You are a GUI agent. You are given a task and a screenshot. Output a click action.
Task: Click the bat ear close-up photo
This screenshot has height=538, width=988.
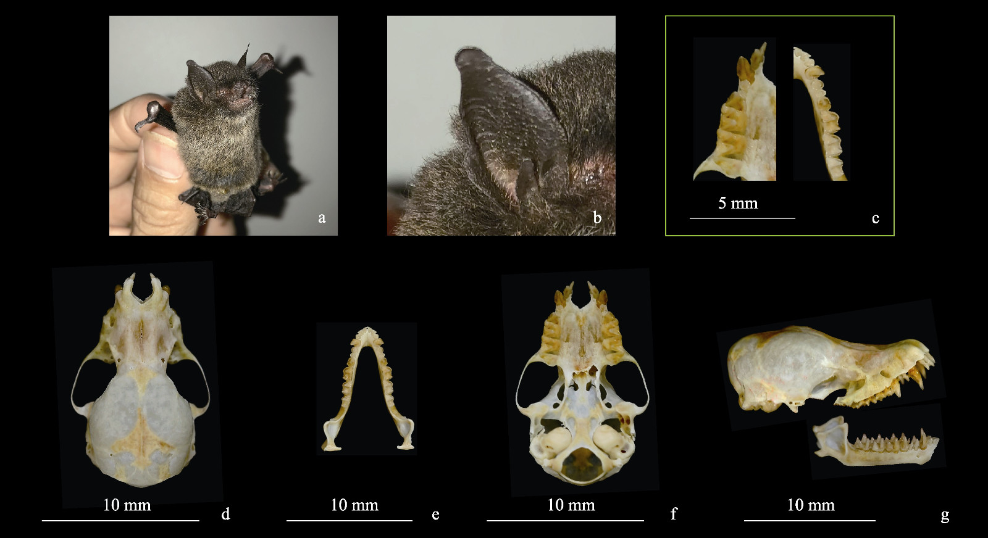coord(501,126)
